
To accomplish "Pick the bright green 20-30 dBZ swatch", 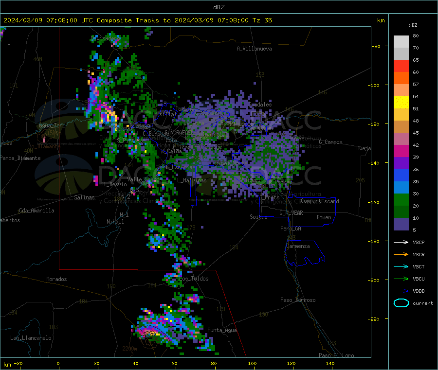I will pyautogui.click(x=401, y=199).
